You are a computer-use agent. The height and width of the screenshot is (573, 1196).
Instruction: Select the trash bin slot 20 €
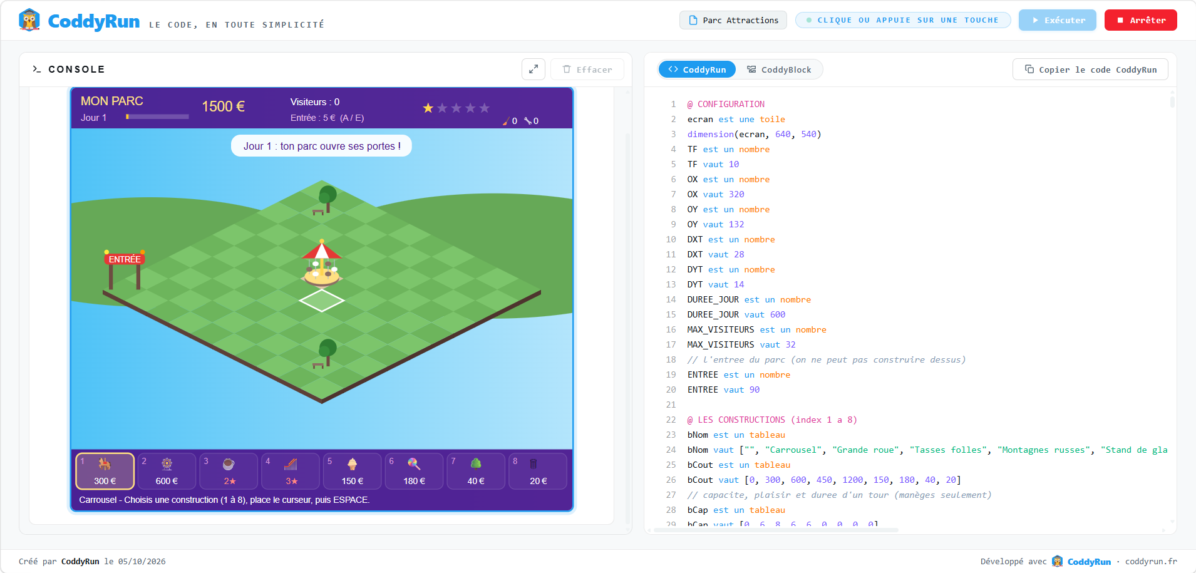coord(538,471)
